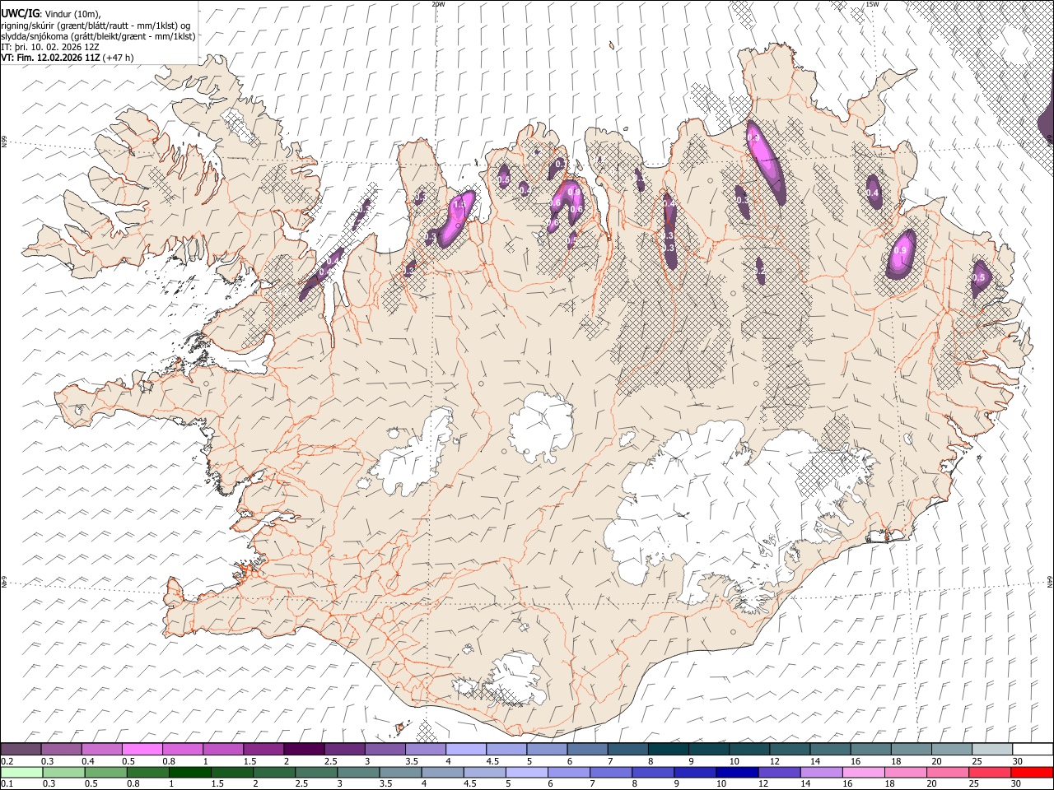Click the 'rigning/skúrir' description line
Viewport: 1054px width, 790px height.
[x=96, y=26]
